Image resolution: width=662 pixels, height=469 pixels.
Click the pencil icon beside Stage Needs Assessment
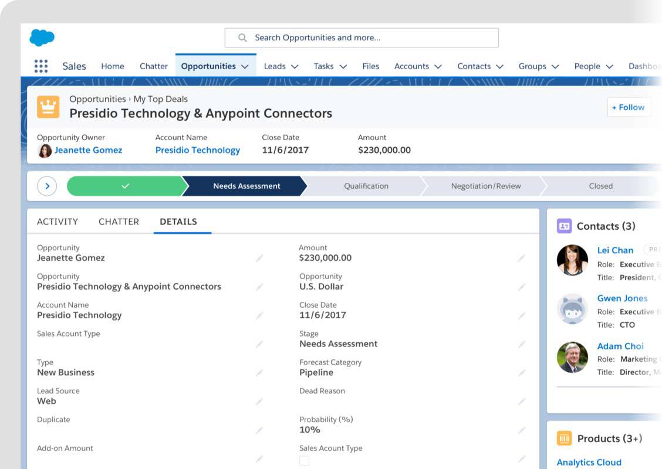point(521,344)
